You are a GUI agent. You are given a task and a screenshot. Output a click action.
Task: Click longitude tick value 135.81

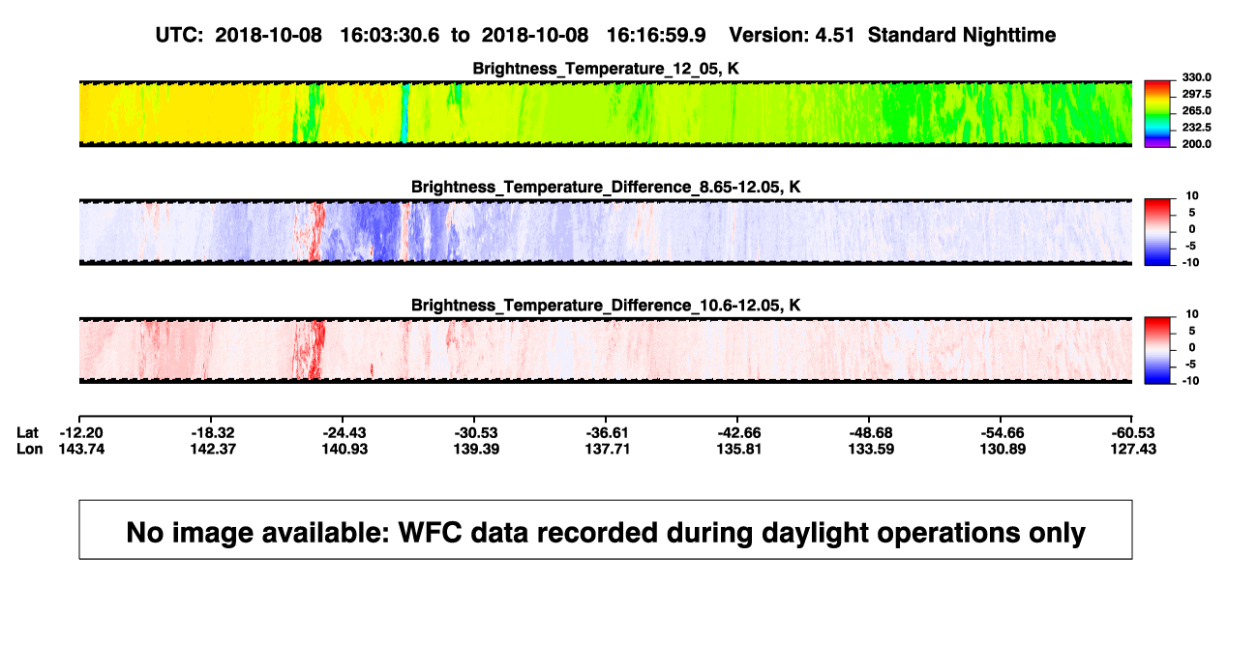pos(739,449)
